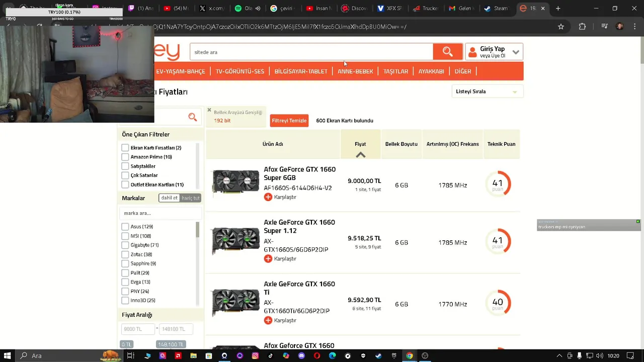Click the sitede ara search field
This screenshot has width=644, height=362.
pyautogui.click(x=311, y=52)
